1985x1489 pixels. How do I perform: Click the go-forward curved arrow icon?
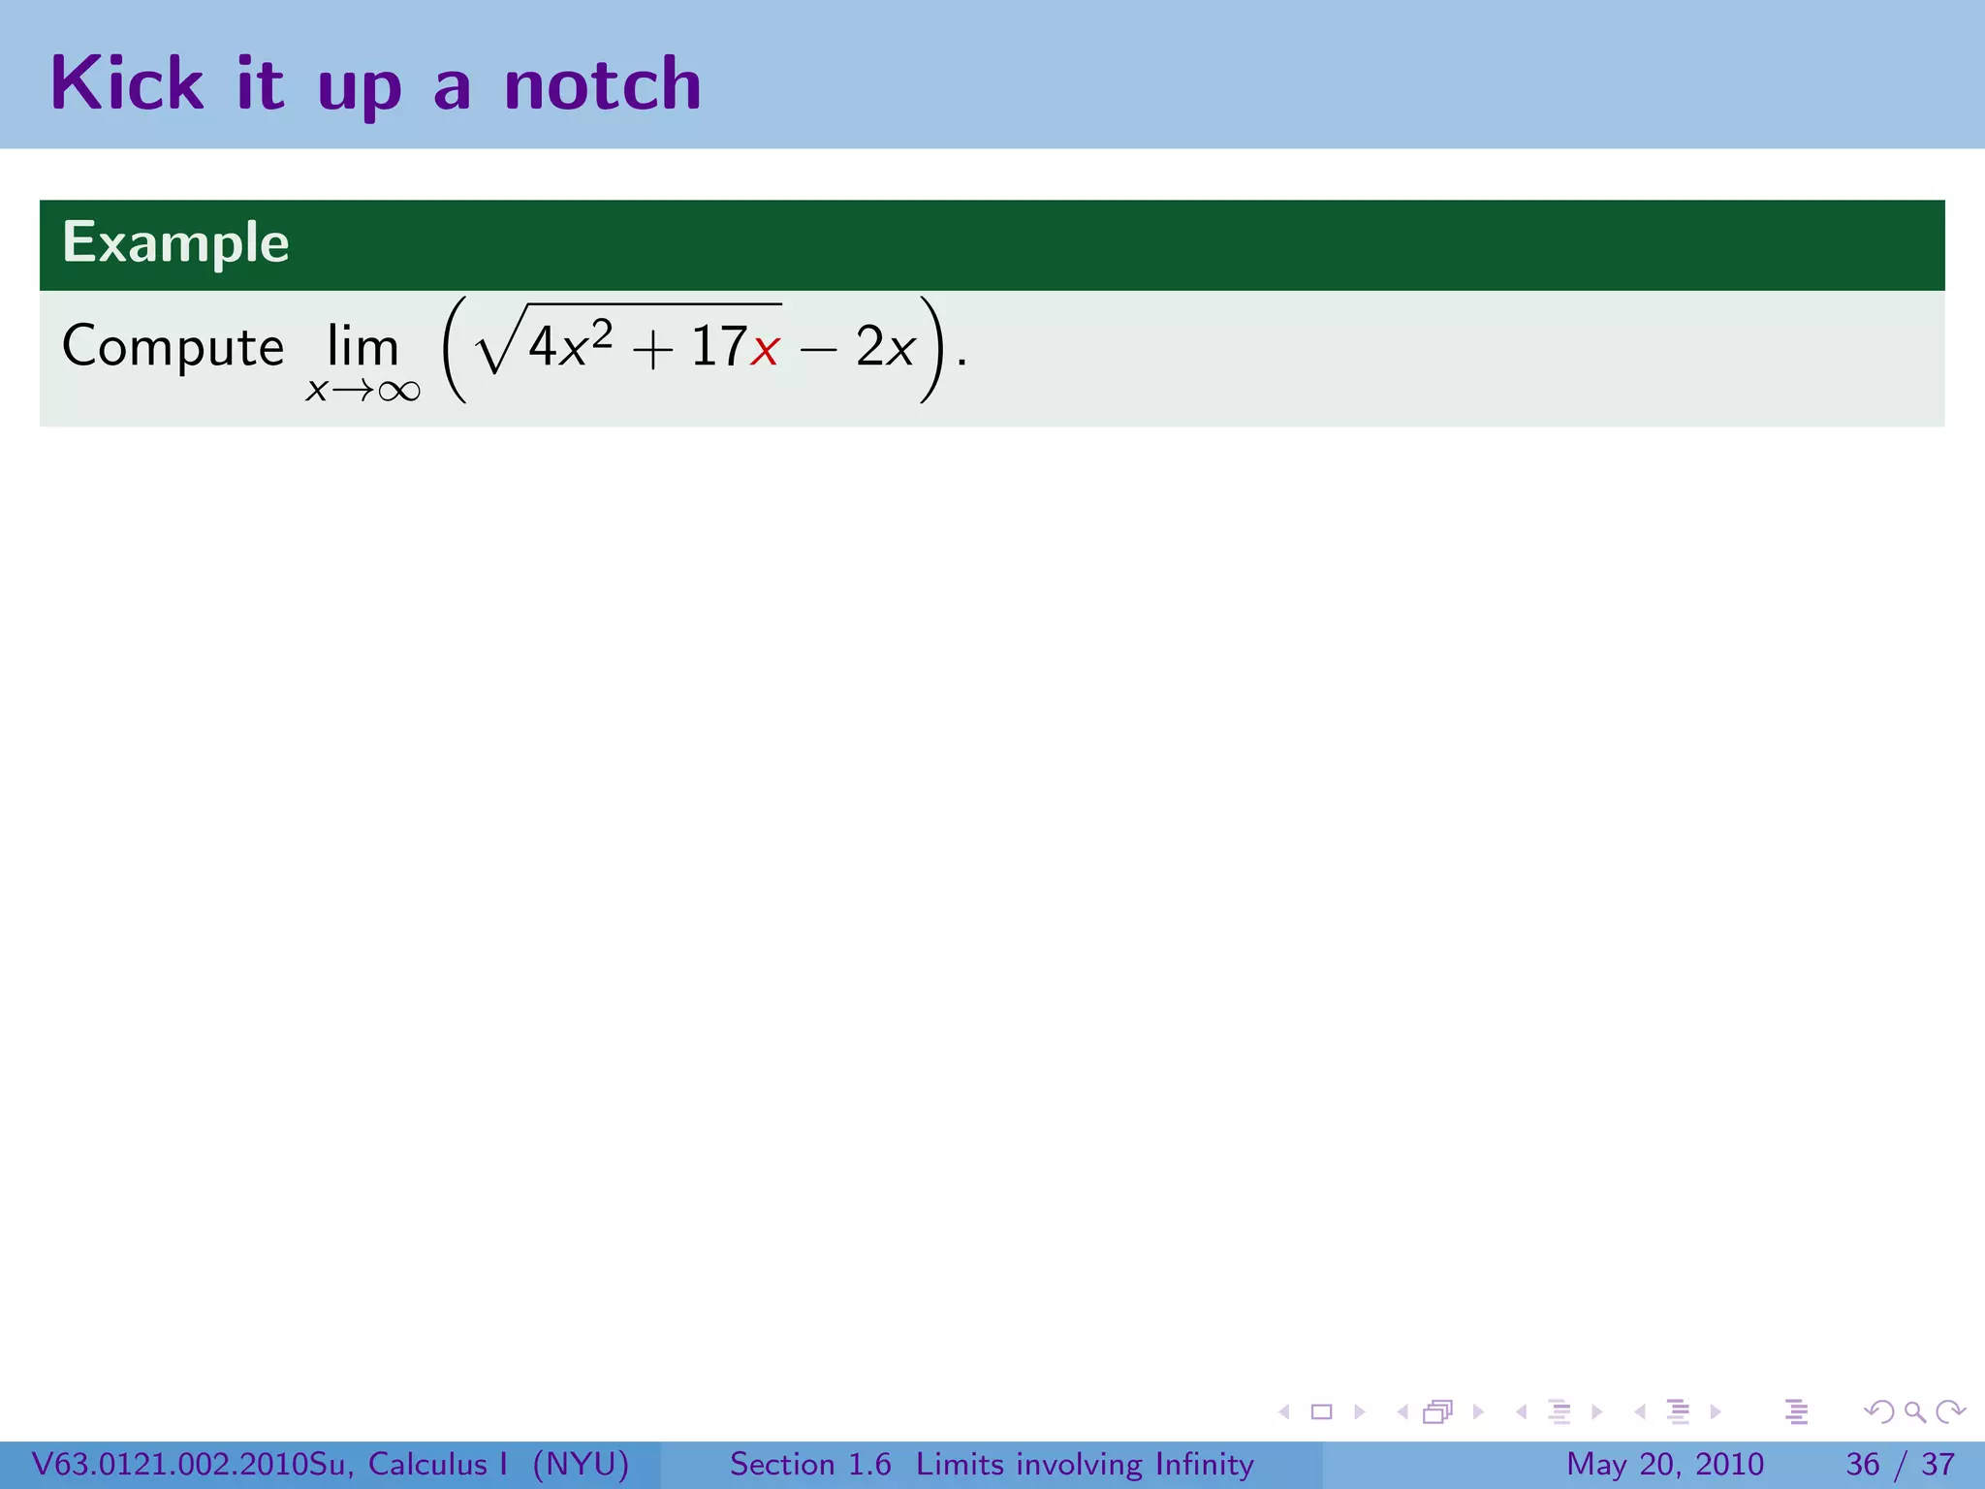[1950, 1412]
